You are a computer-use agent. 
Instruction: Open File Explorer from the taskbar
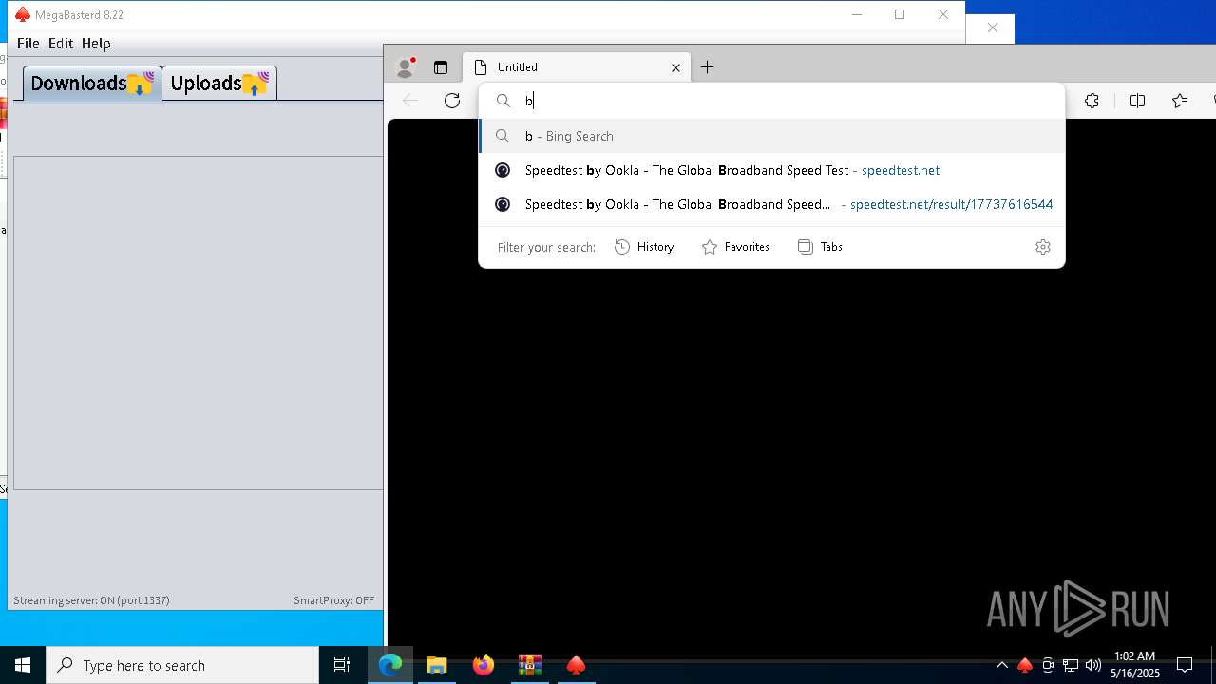click(437, 665)
